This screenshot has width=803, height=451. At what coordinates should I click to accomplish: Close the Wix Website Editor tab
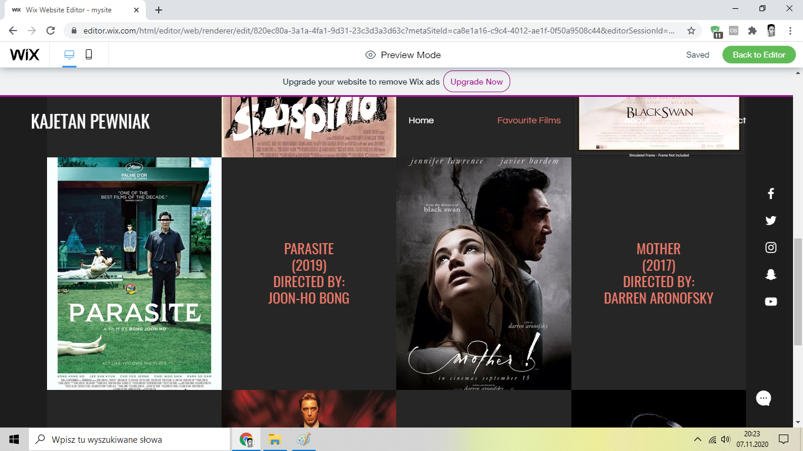[138, 10]
